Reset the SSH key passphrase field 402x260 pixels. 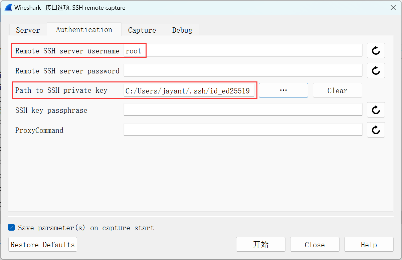[376, 110]
